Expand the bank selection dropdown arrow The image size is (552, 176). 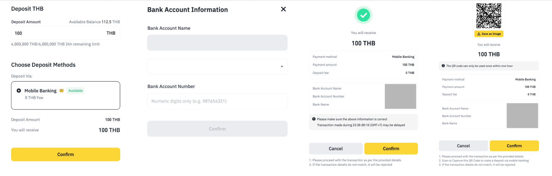coord(282,67)
